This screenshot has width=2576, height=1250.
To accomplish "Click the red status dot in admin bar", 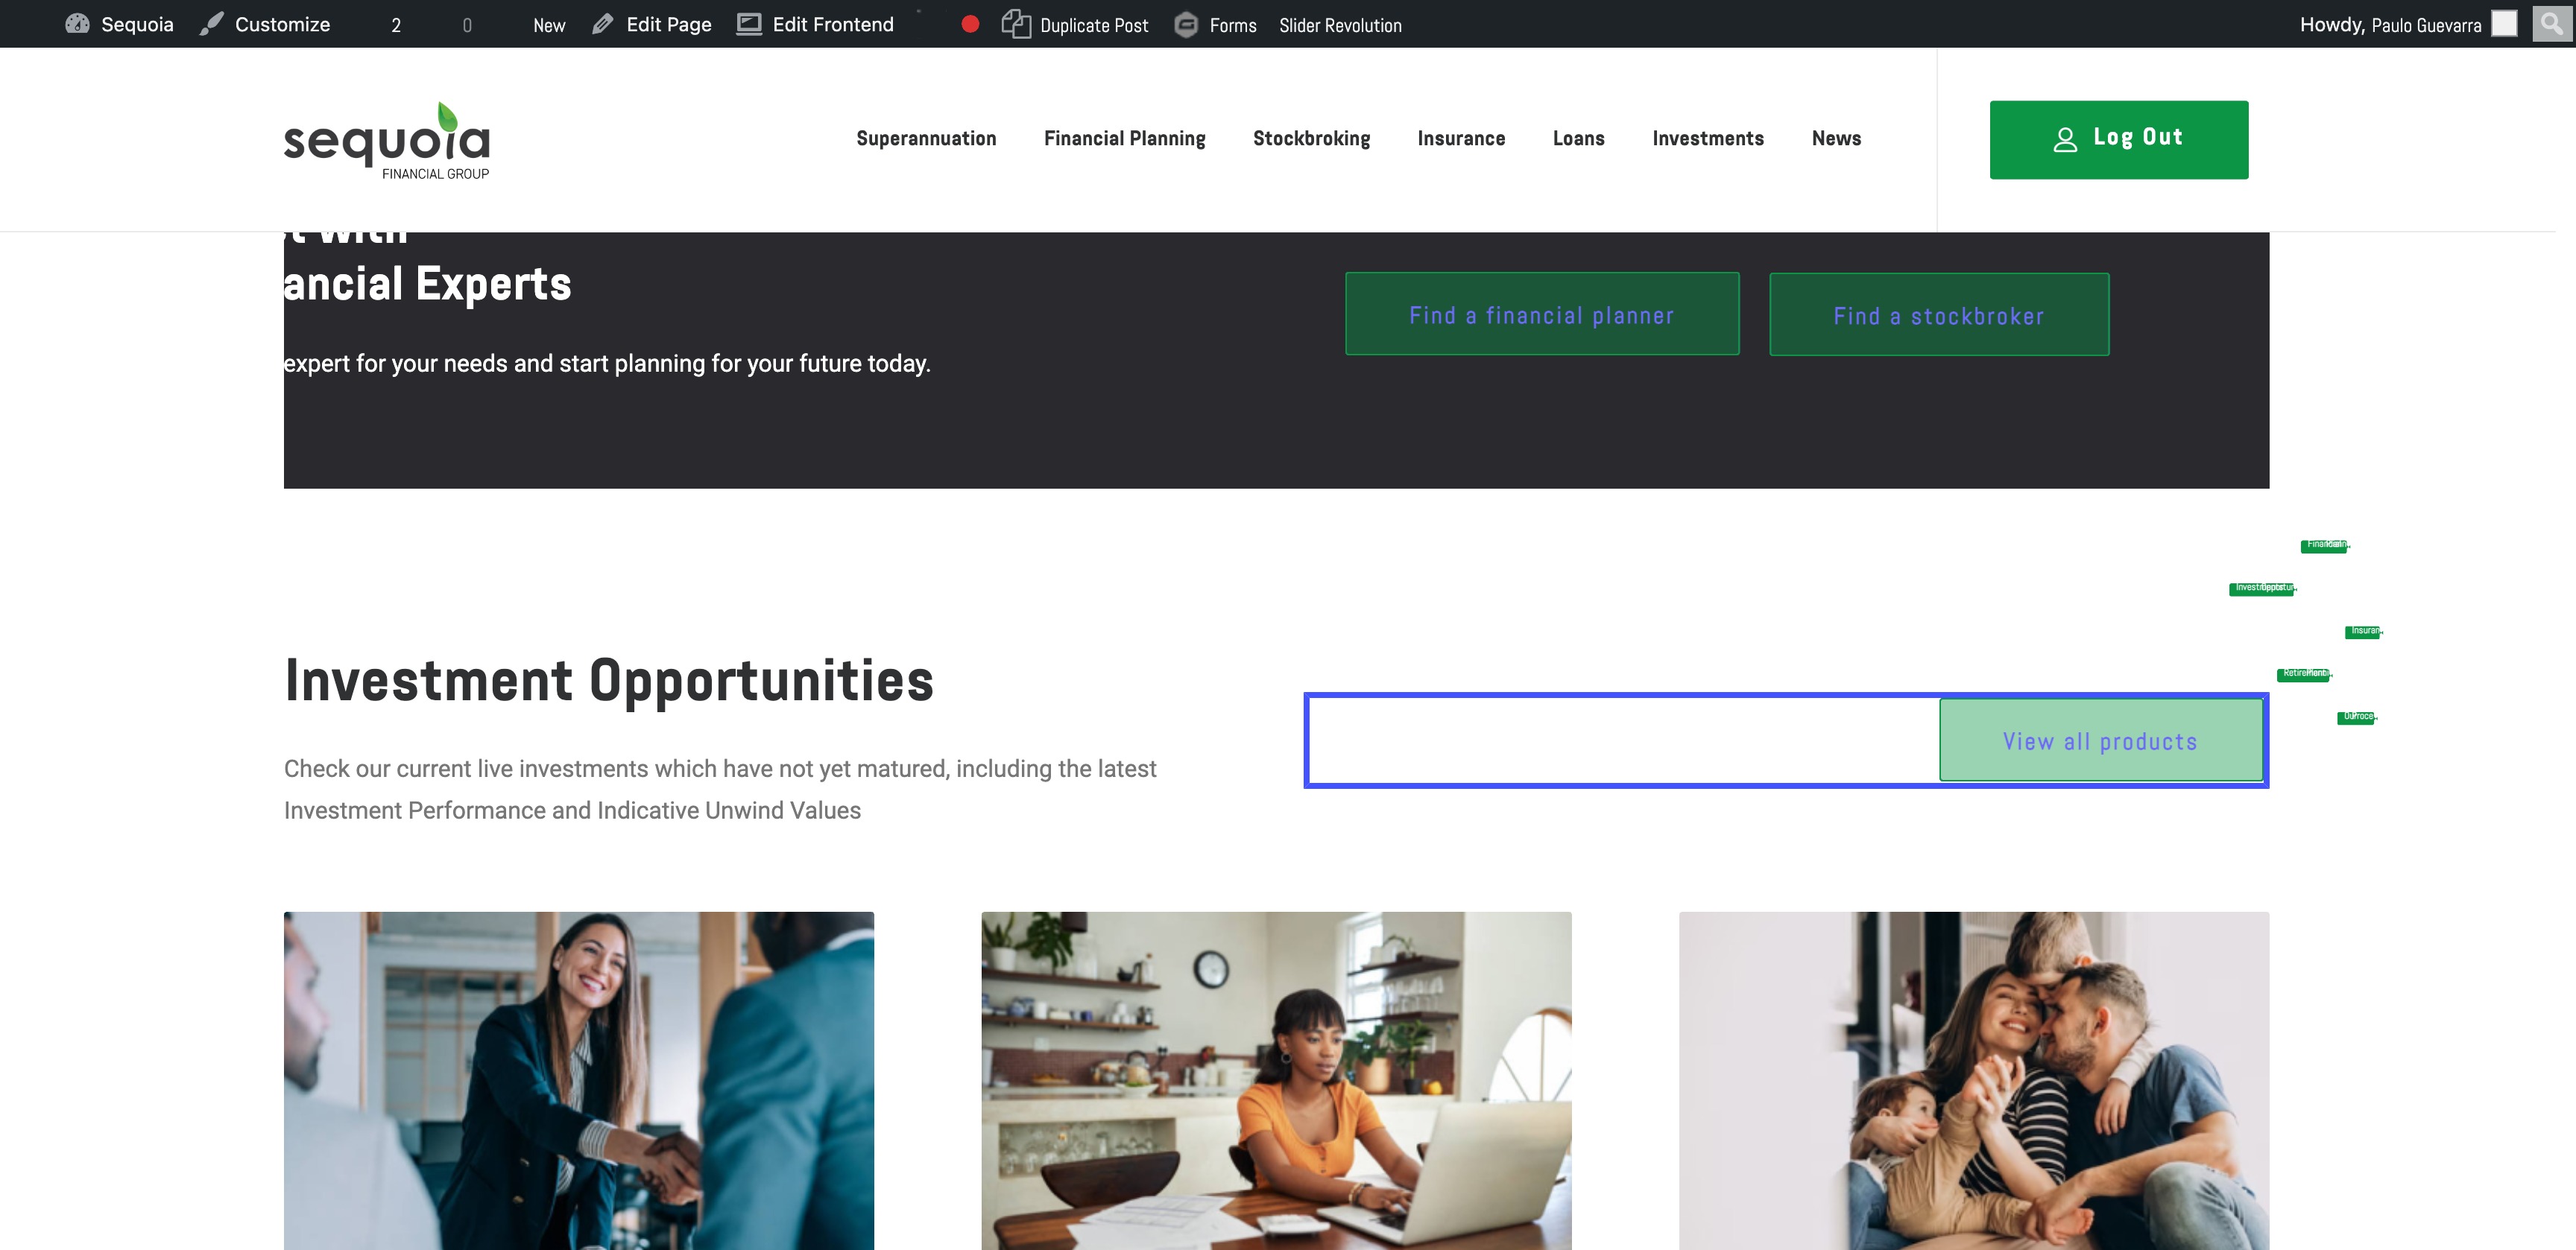I will [970, 24].
